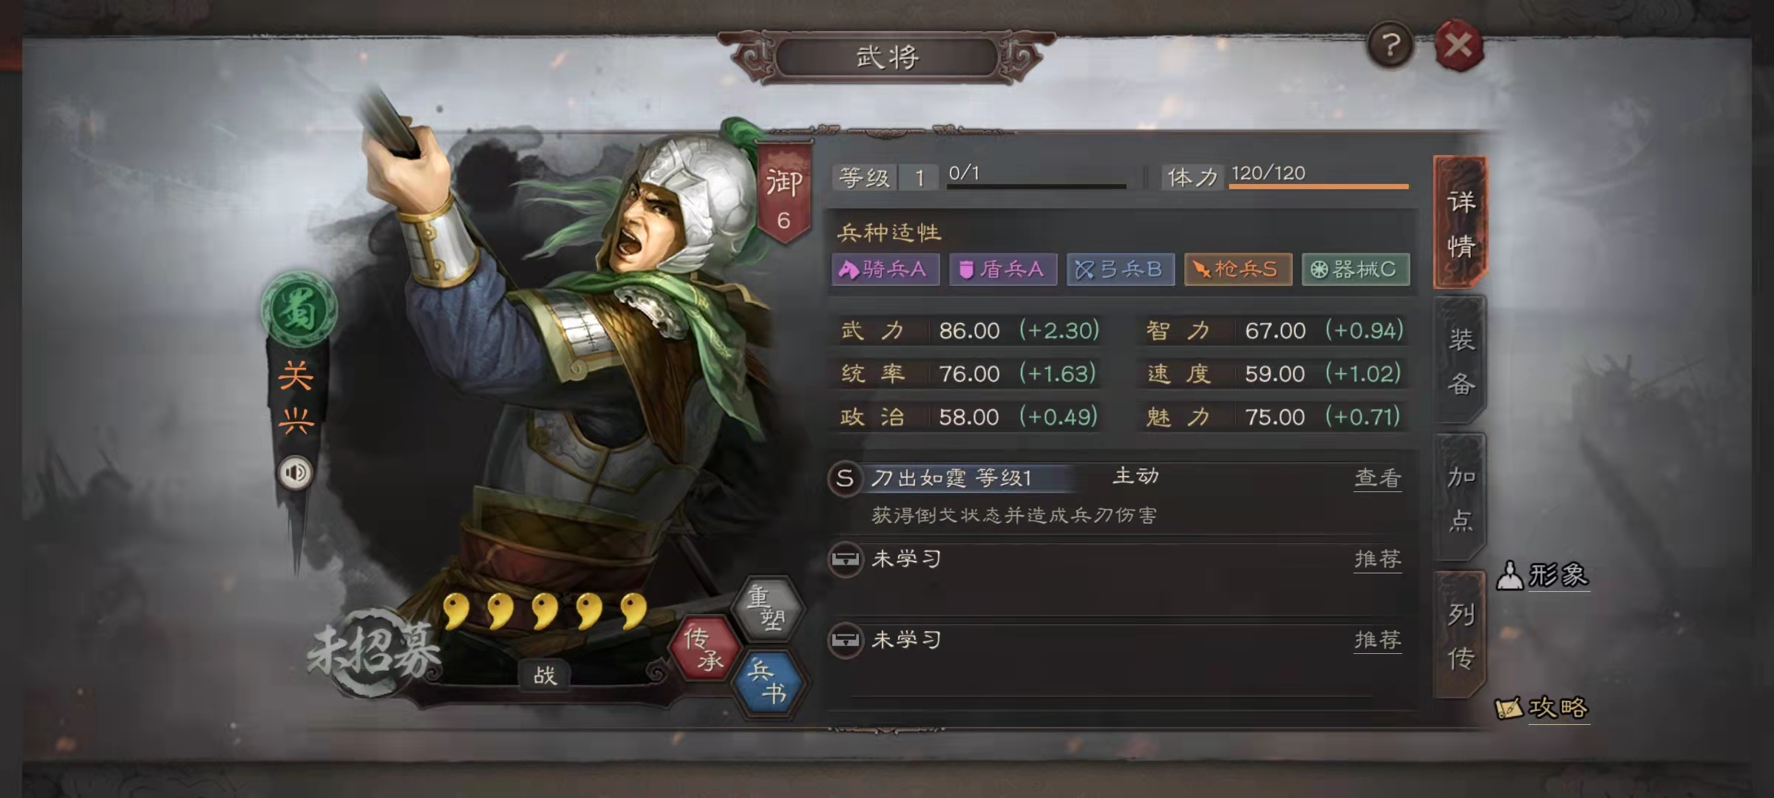
Task: Tap the S-rank skill badge icon
Action: pos(845,478)
